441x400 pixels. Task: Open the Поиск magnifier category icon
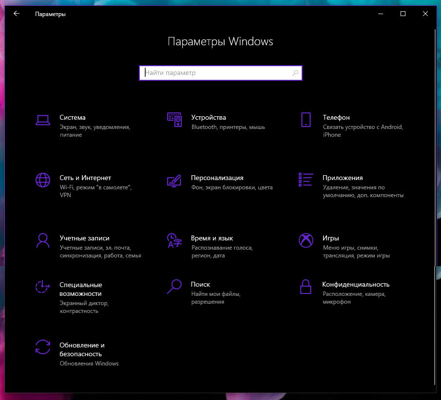174,287
